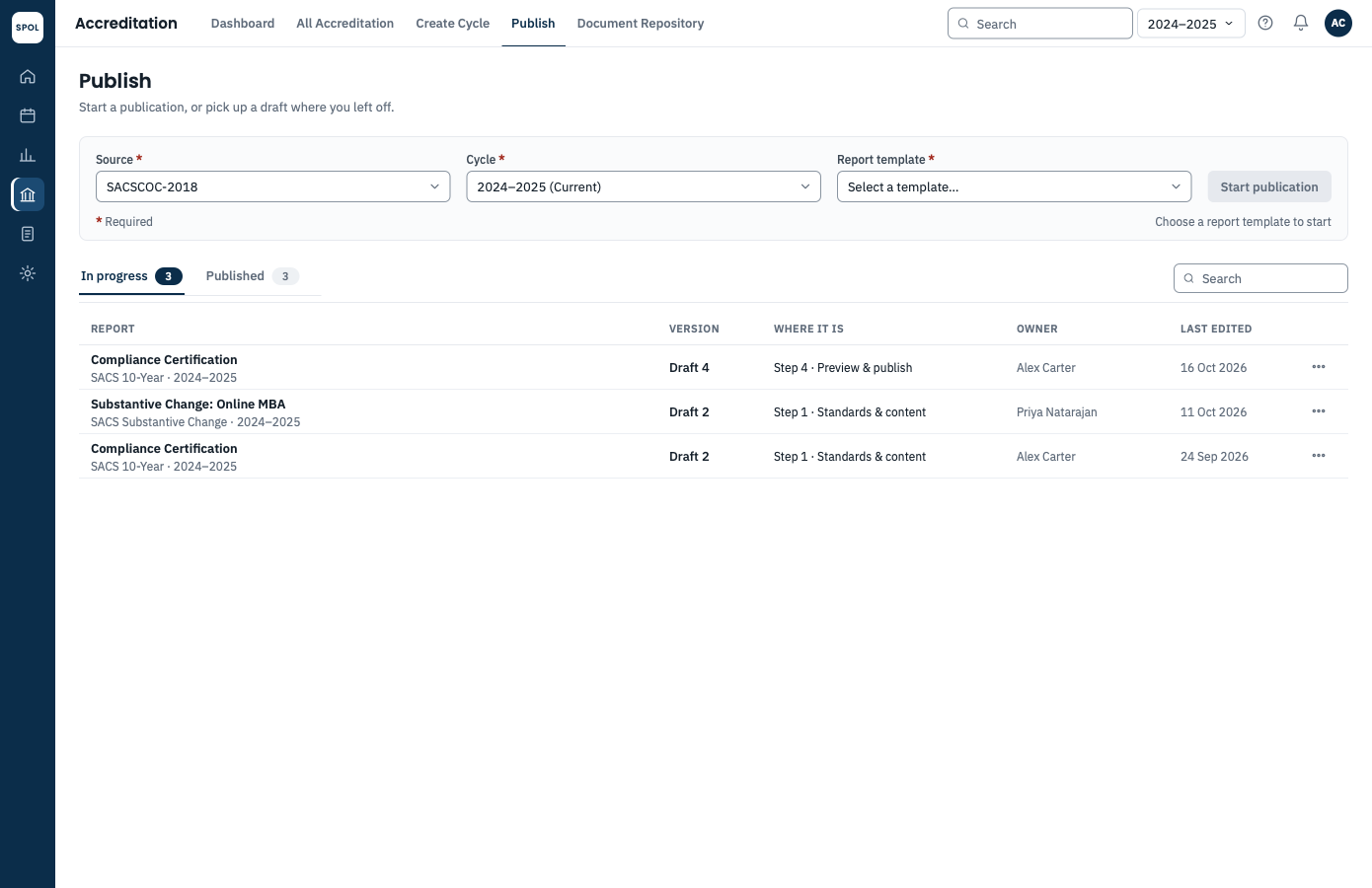This screenshot has width=1372, height=888.
Task: Open row actions for Substantive Change: Online MBA
Action: coord(1319,411)
